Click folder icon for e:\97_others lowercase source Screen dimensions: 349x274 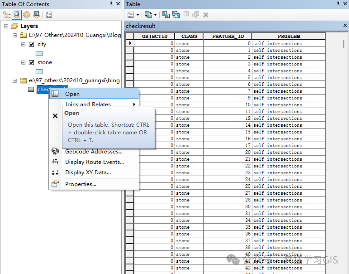point(23,80)
